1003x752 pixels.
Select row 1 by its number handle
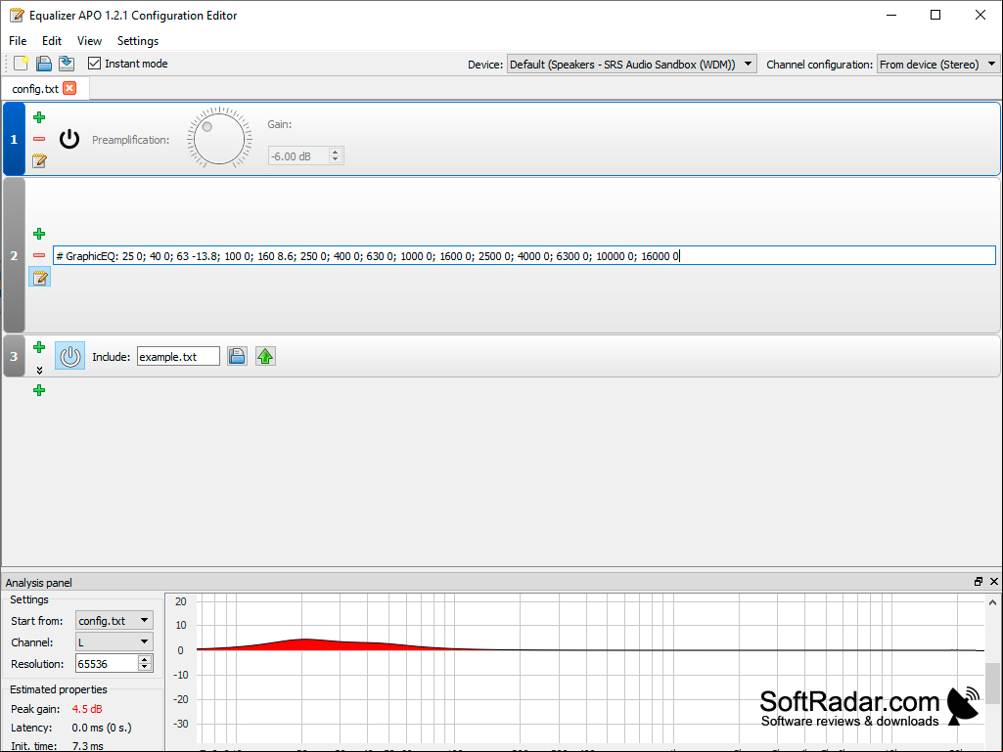(x=14, y=139)
